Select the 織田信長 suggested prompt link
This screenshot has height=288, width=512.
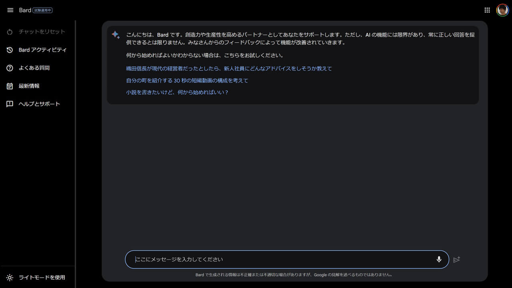[x=229, y=68]
